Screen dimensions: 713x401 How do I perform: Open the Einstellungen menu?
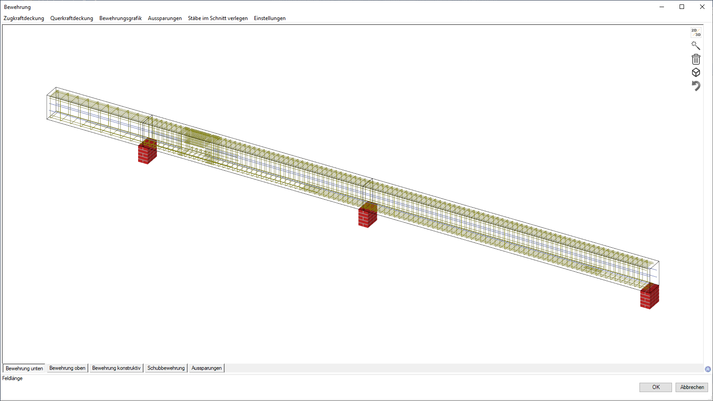click(270, 18)
